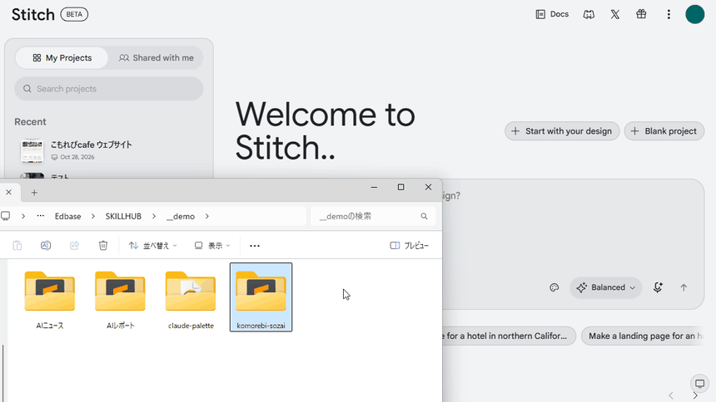Click Start with your design button
This screenshot has height=402, width=716.
coord(562,131)
